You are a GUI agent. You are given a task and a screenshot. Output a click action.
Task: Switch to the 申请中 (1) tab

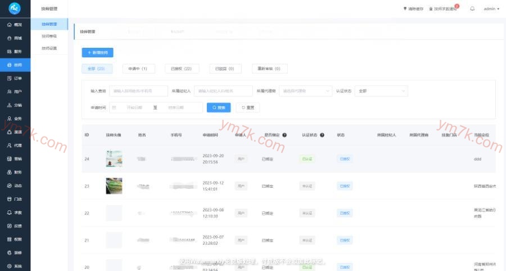click(x=138, y=69)
